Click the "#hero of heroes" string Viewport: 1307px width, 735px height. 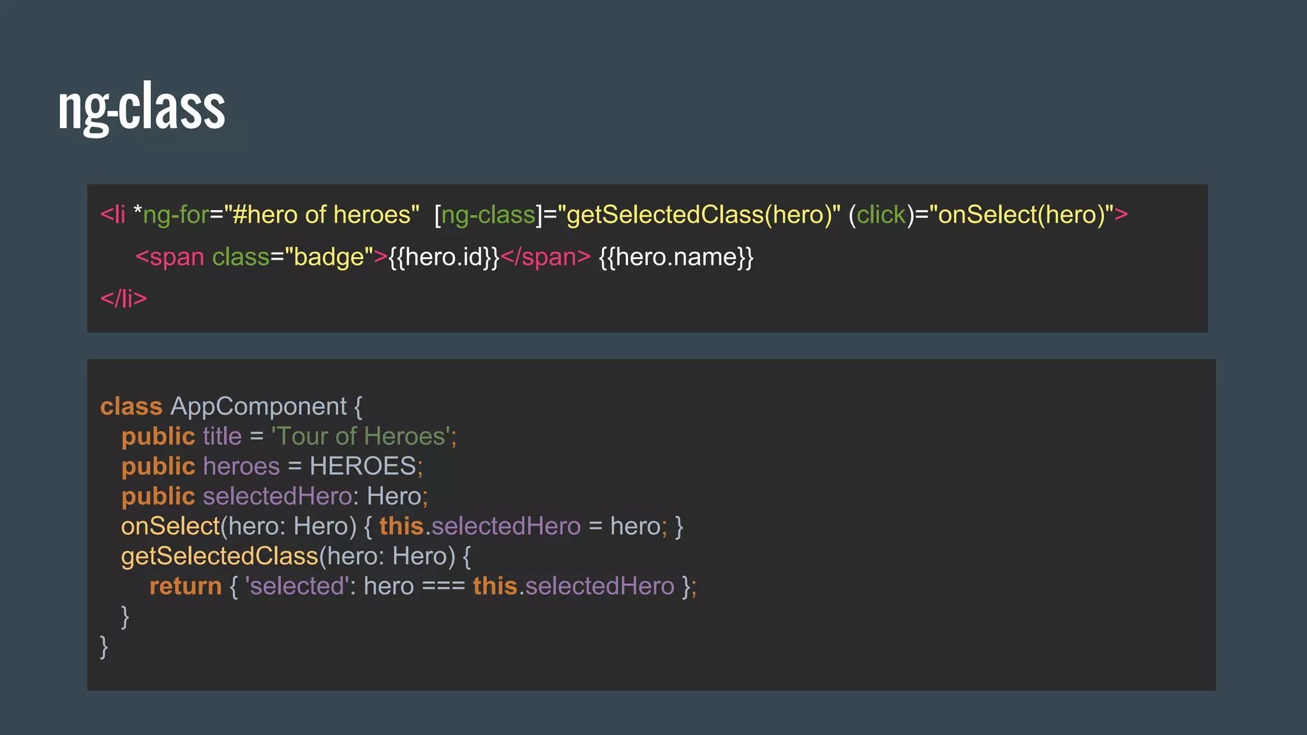pos(322,214)
